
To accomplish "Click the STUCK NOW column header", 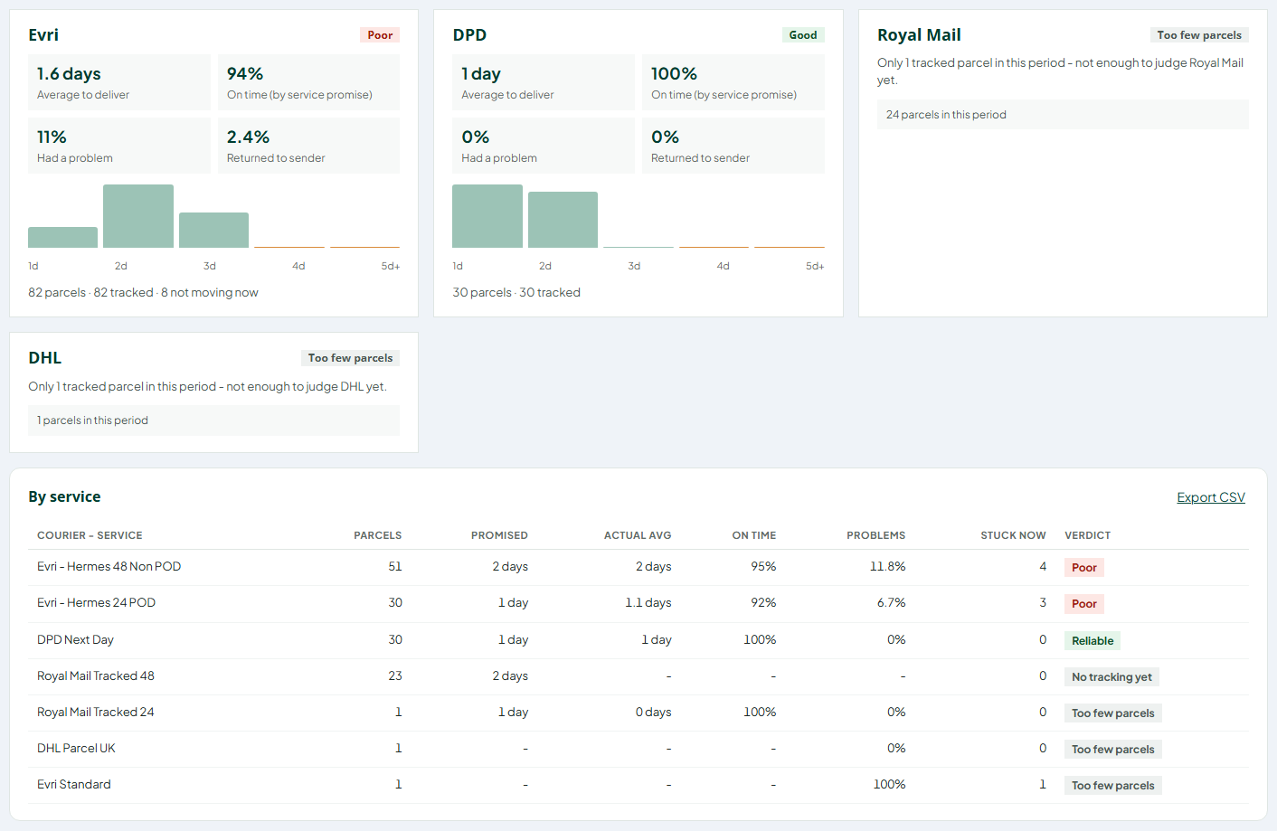I will 1013,535.
